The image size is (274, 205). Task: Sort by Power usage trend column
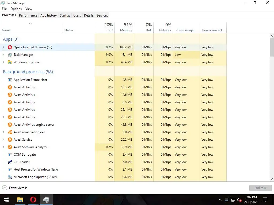213,27
